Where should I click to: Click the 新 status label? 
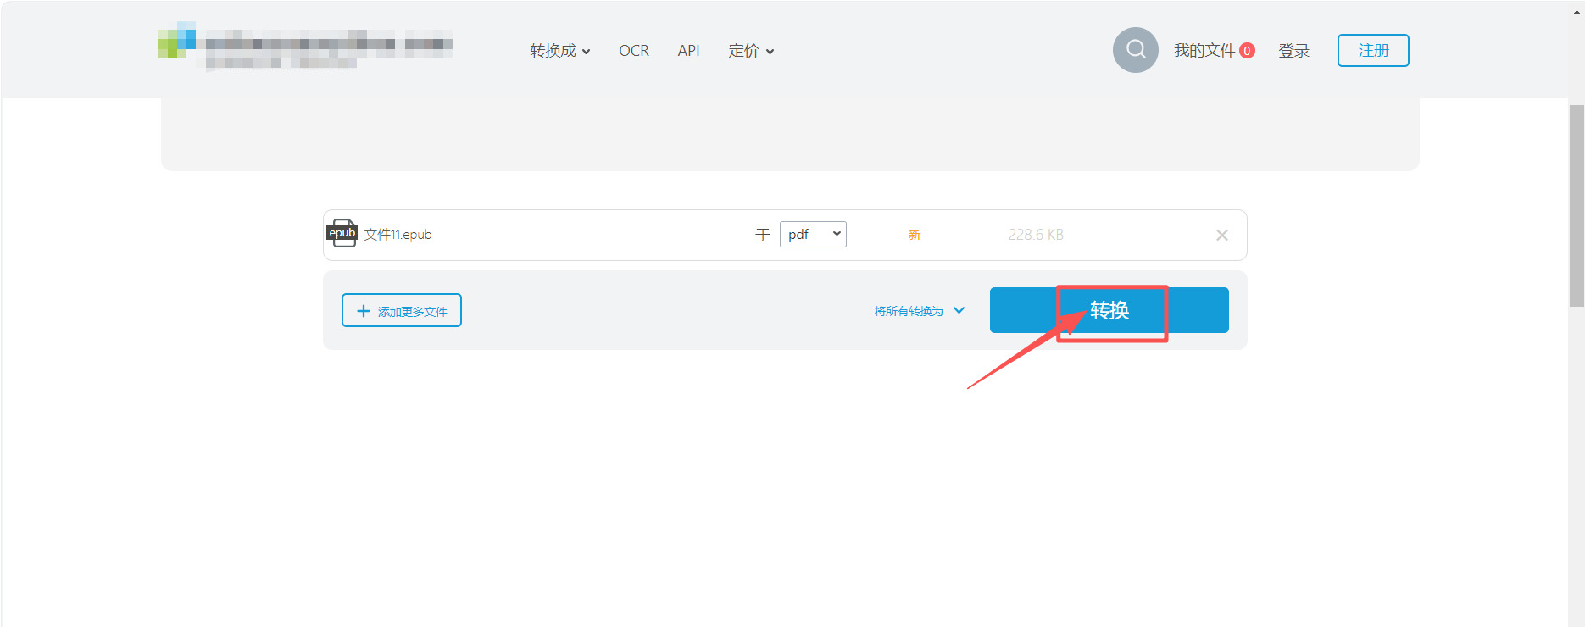pyautogui.click(x=915, y=235)
